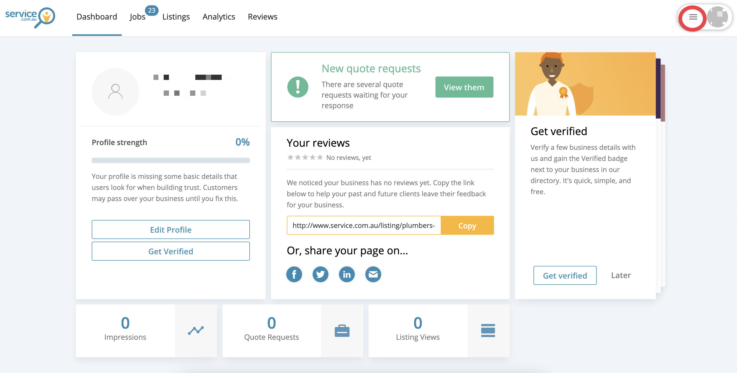Open the Reviews tab
Screen dimensions: 737x373
click(x=262, y=17)
